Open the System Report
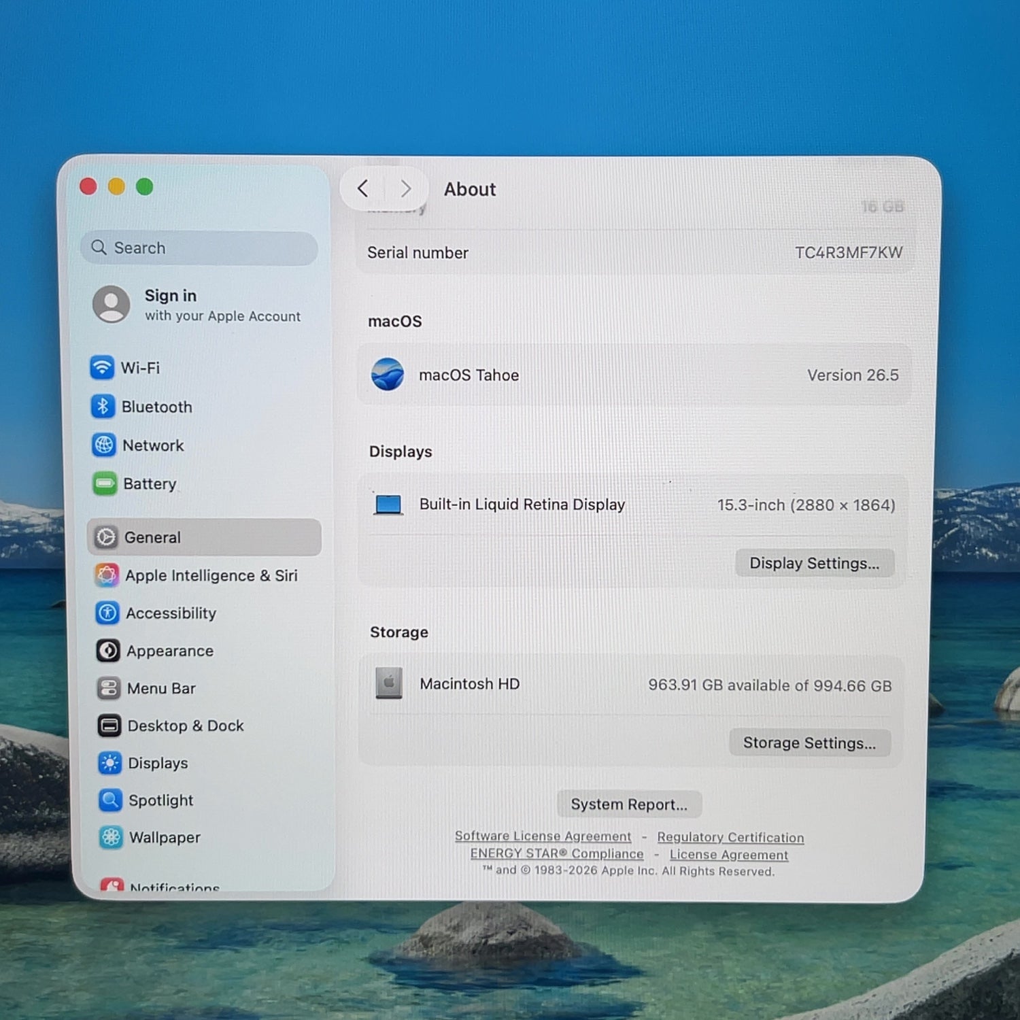 (x=629, y=804)
